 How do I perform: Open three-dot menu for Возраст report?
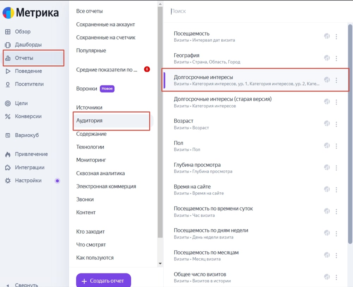(336, 124)
